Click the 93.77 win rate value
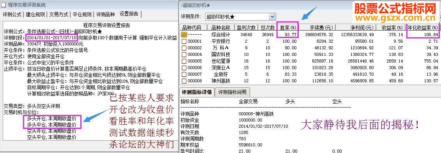This screenshot has height=153, width=441. 290,35
